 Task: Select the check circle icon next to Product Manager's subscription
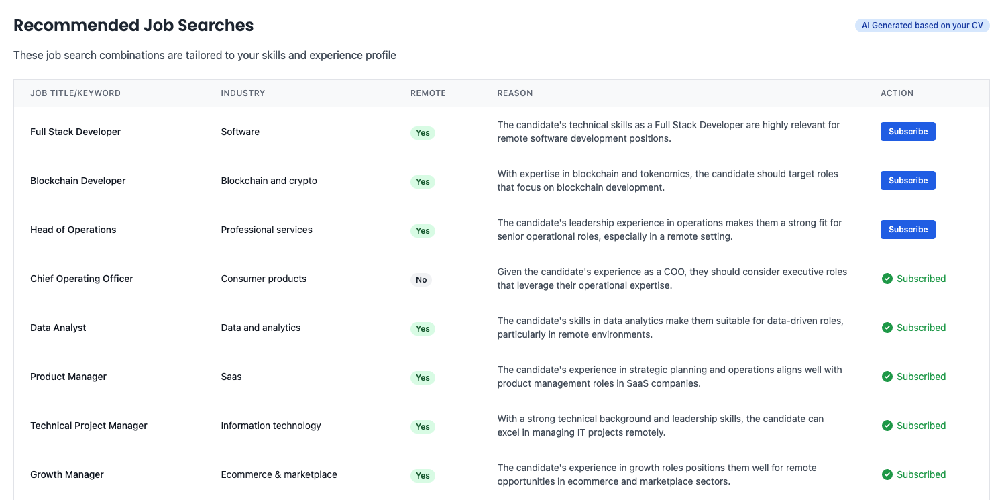tap(887, 377)
